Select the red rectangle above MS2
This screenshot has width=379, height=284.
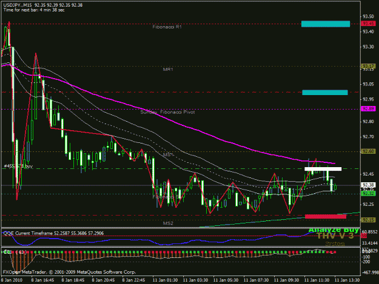(326, 216)
